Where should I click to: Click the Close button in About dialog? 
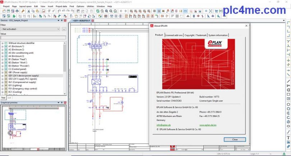[235, 140]
